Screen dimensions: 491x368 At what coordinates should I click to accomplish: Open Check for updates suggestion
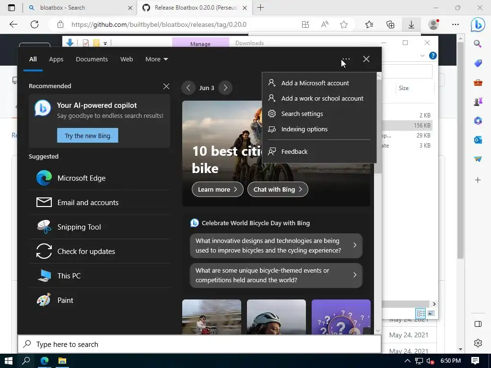(100, 251)
